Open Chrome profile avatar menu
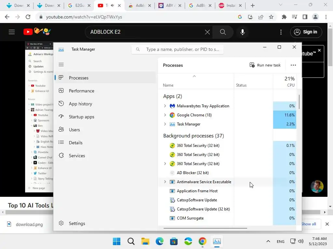The image size is (333, 249). point(315,17)
